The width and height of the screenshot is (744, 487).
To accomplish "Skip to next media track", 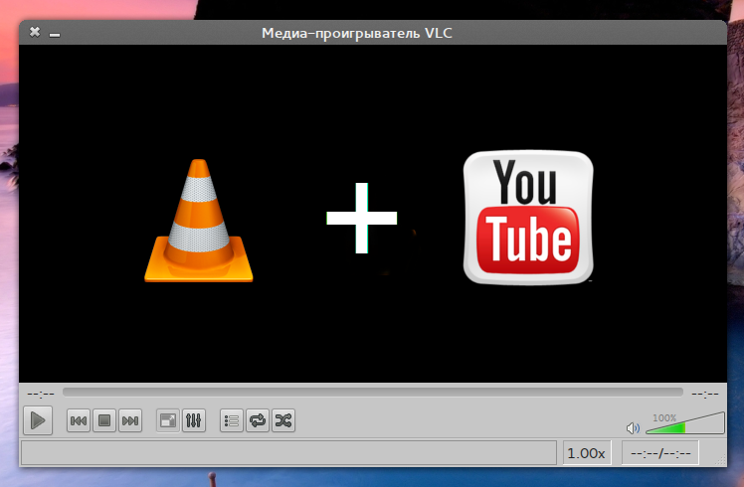I will [x=130, y=421].
